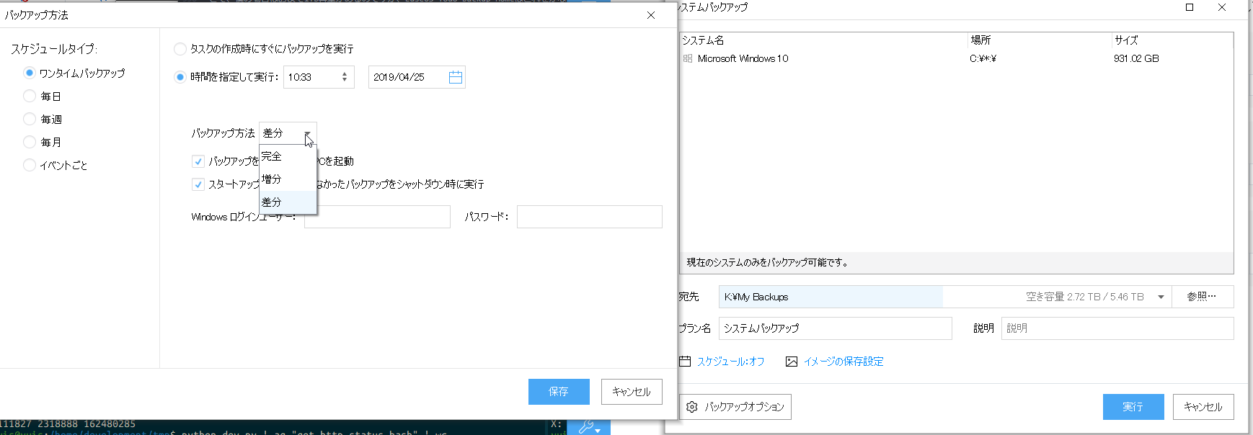Click the C:¥*.¥ location value

pos(983,58)
